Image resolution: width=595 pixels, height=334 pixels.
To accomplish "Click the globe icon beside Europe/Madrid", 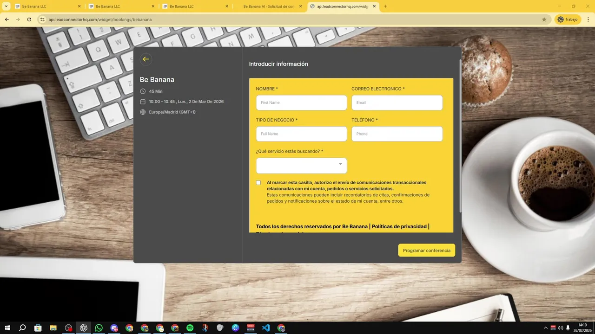I will coord(143,112).
